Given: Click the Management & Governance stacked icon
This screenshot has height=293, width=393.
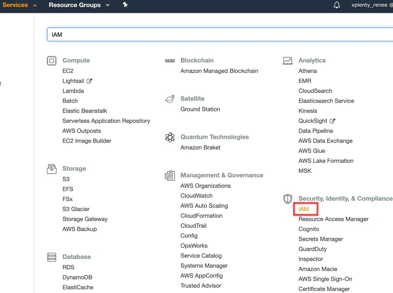Looking at the screenshot, I should pyautogui.click(x=170, y=175).
